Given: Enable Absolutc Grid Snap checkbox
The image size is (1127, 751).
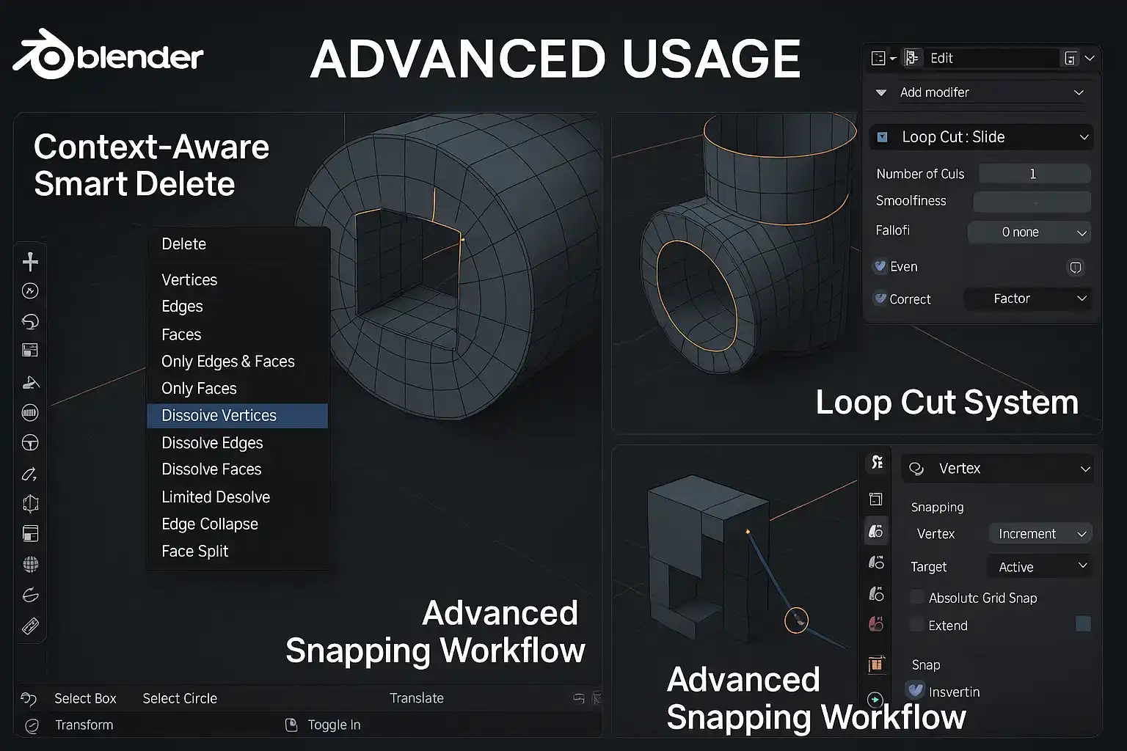Looking at the screenshot, I should pos(916,597).
